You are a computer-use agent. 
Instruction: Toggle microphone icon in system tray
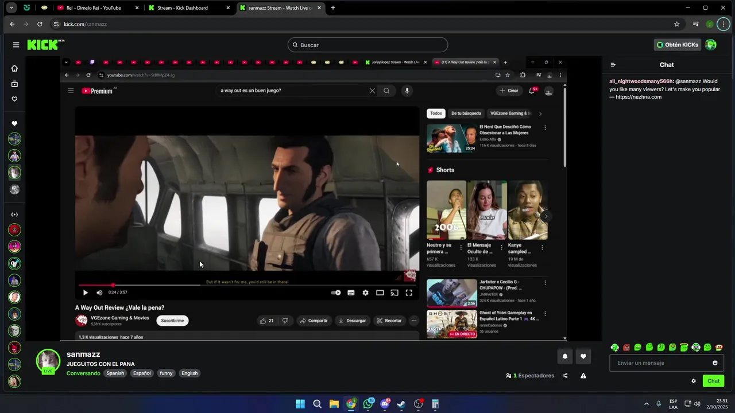pos(659,404)
